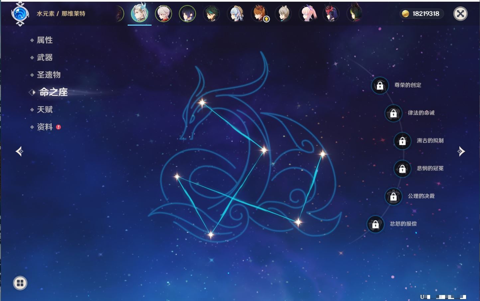The height and width of the screenshot is (301, 480).
Task: Open the character grid view button
Action: [20, 283]
